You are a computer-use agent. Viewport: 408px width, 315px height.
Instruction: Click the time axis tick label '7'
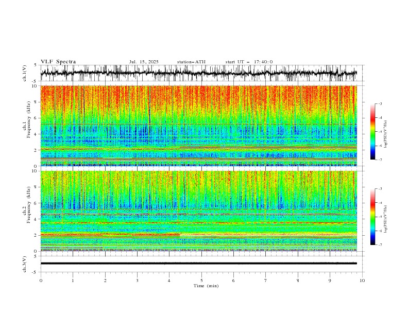pos(266,281)
